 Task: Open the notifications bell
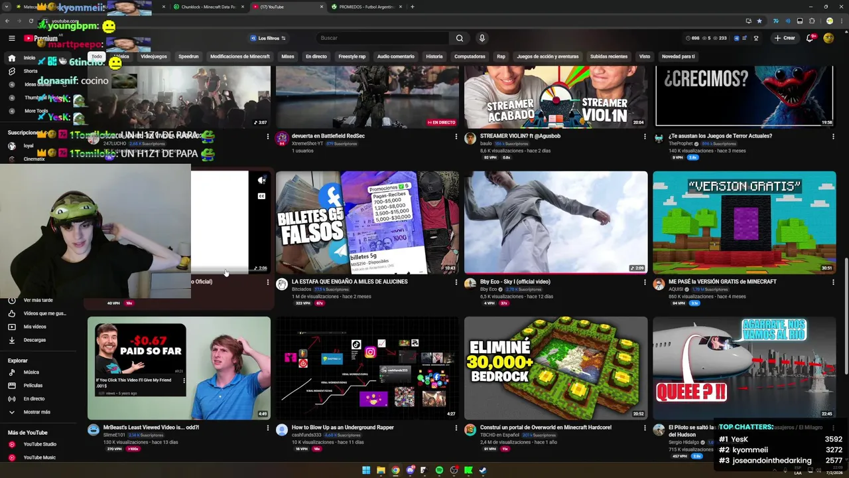810,38
